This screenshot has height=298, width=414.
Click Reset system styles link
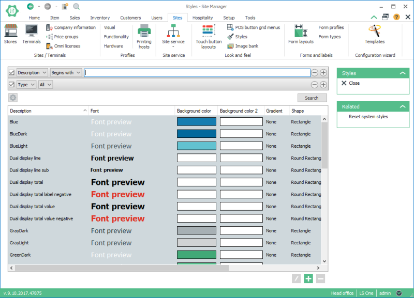pos(368,117)
